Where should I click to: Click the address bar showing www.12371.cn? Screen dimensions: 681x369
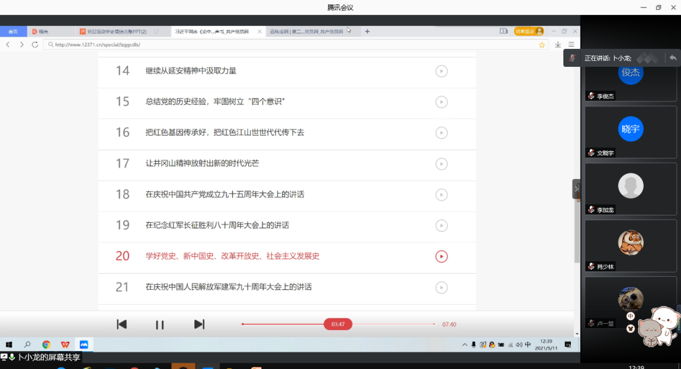click(x=291, y=45)
